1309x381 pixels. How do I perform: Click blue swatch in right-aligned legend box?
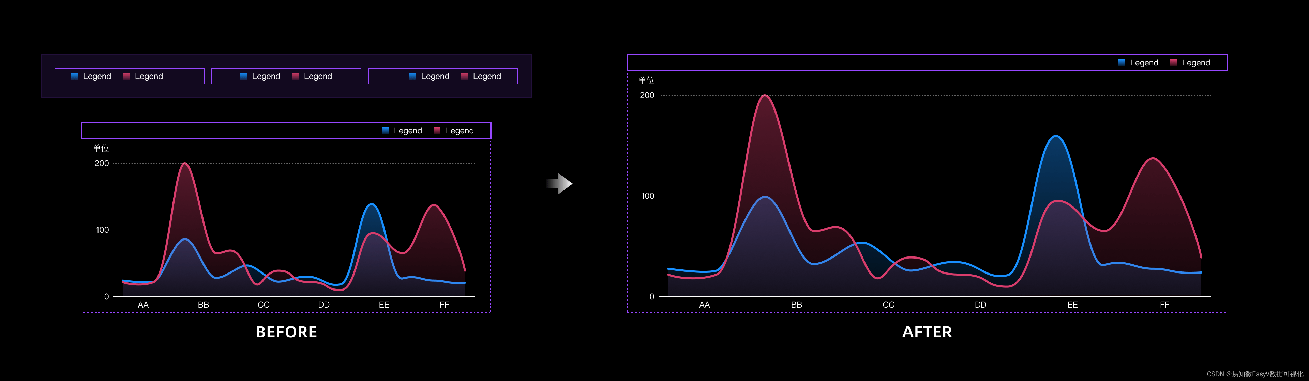(412, 76)
